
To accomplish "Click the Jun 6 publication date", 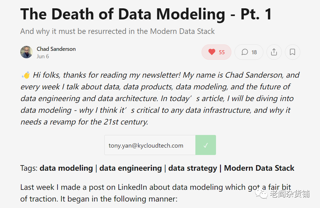I will click(43, 56).
